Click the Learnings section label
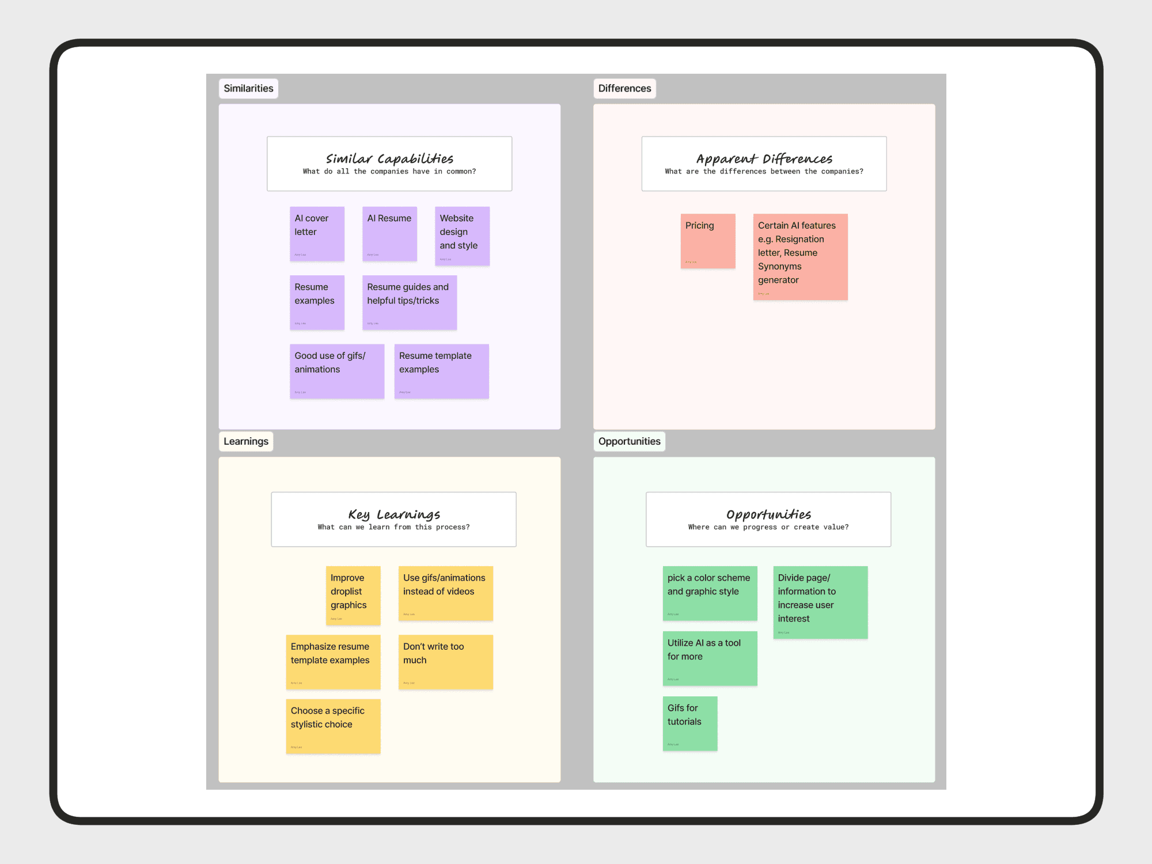1152x864 pixels. coord(246,441)
